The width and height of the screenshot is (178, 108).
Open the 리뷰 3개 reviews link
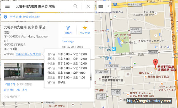[10, 84]
